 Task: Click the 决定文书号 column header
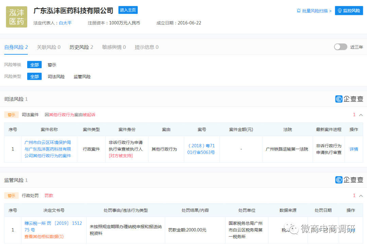click(54, 210)
